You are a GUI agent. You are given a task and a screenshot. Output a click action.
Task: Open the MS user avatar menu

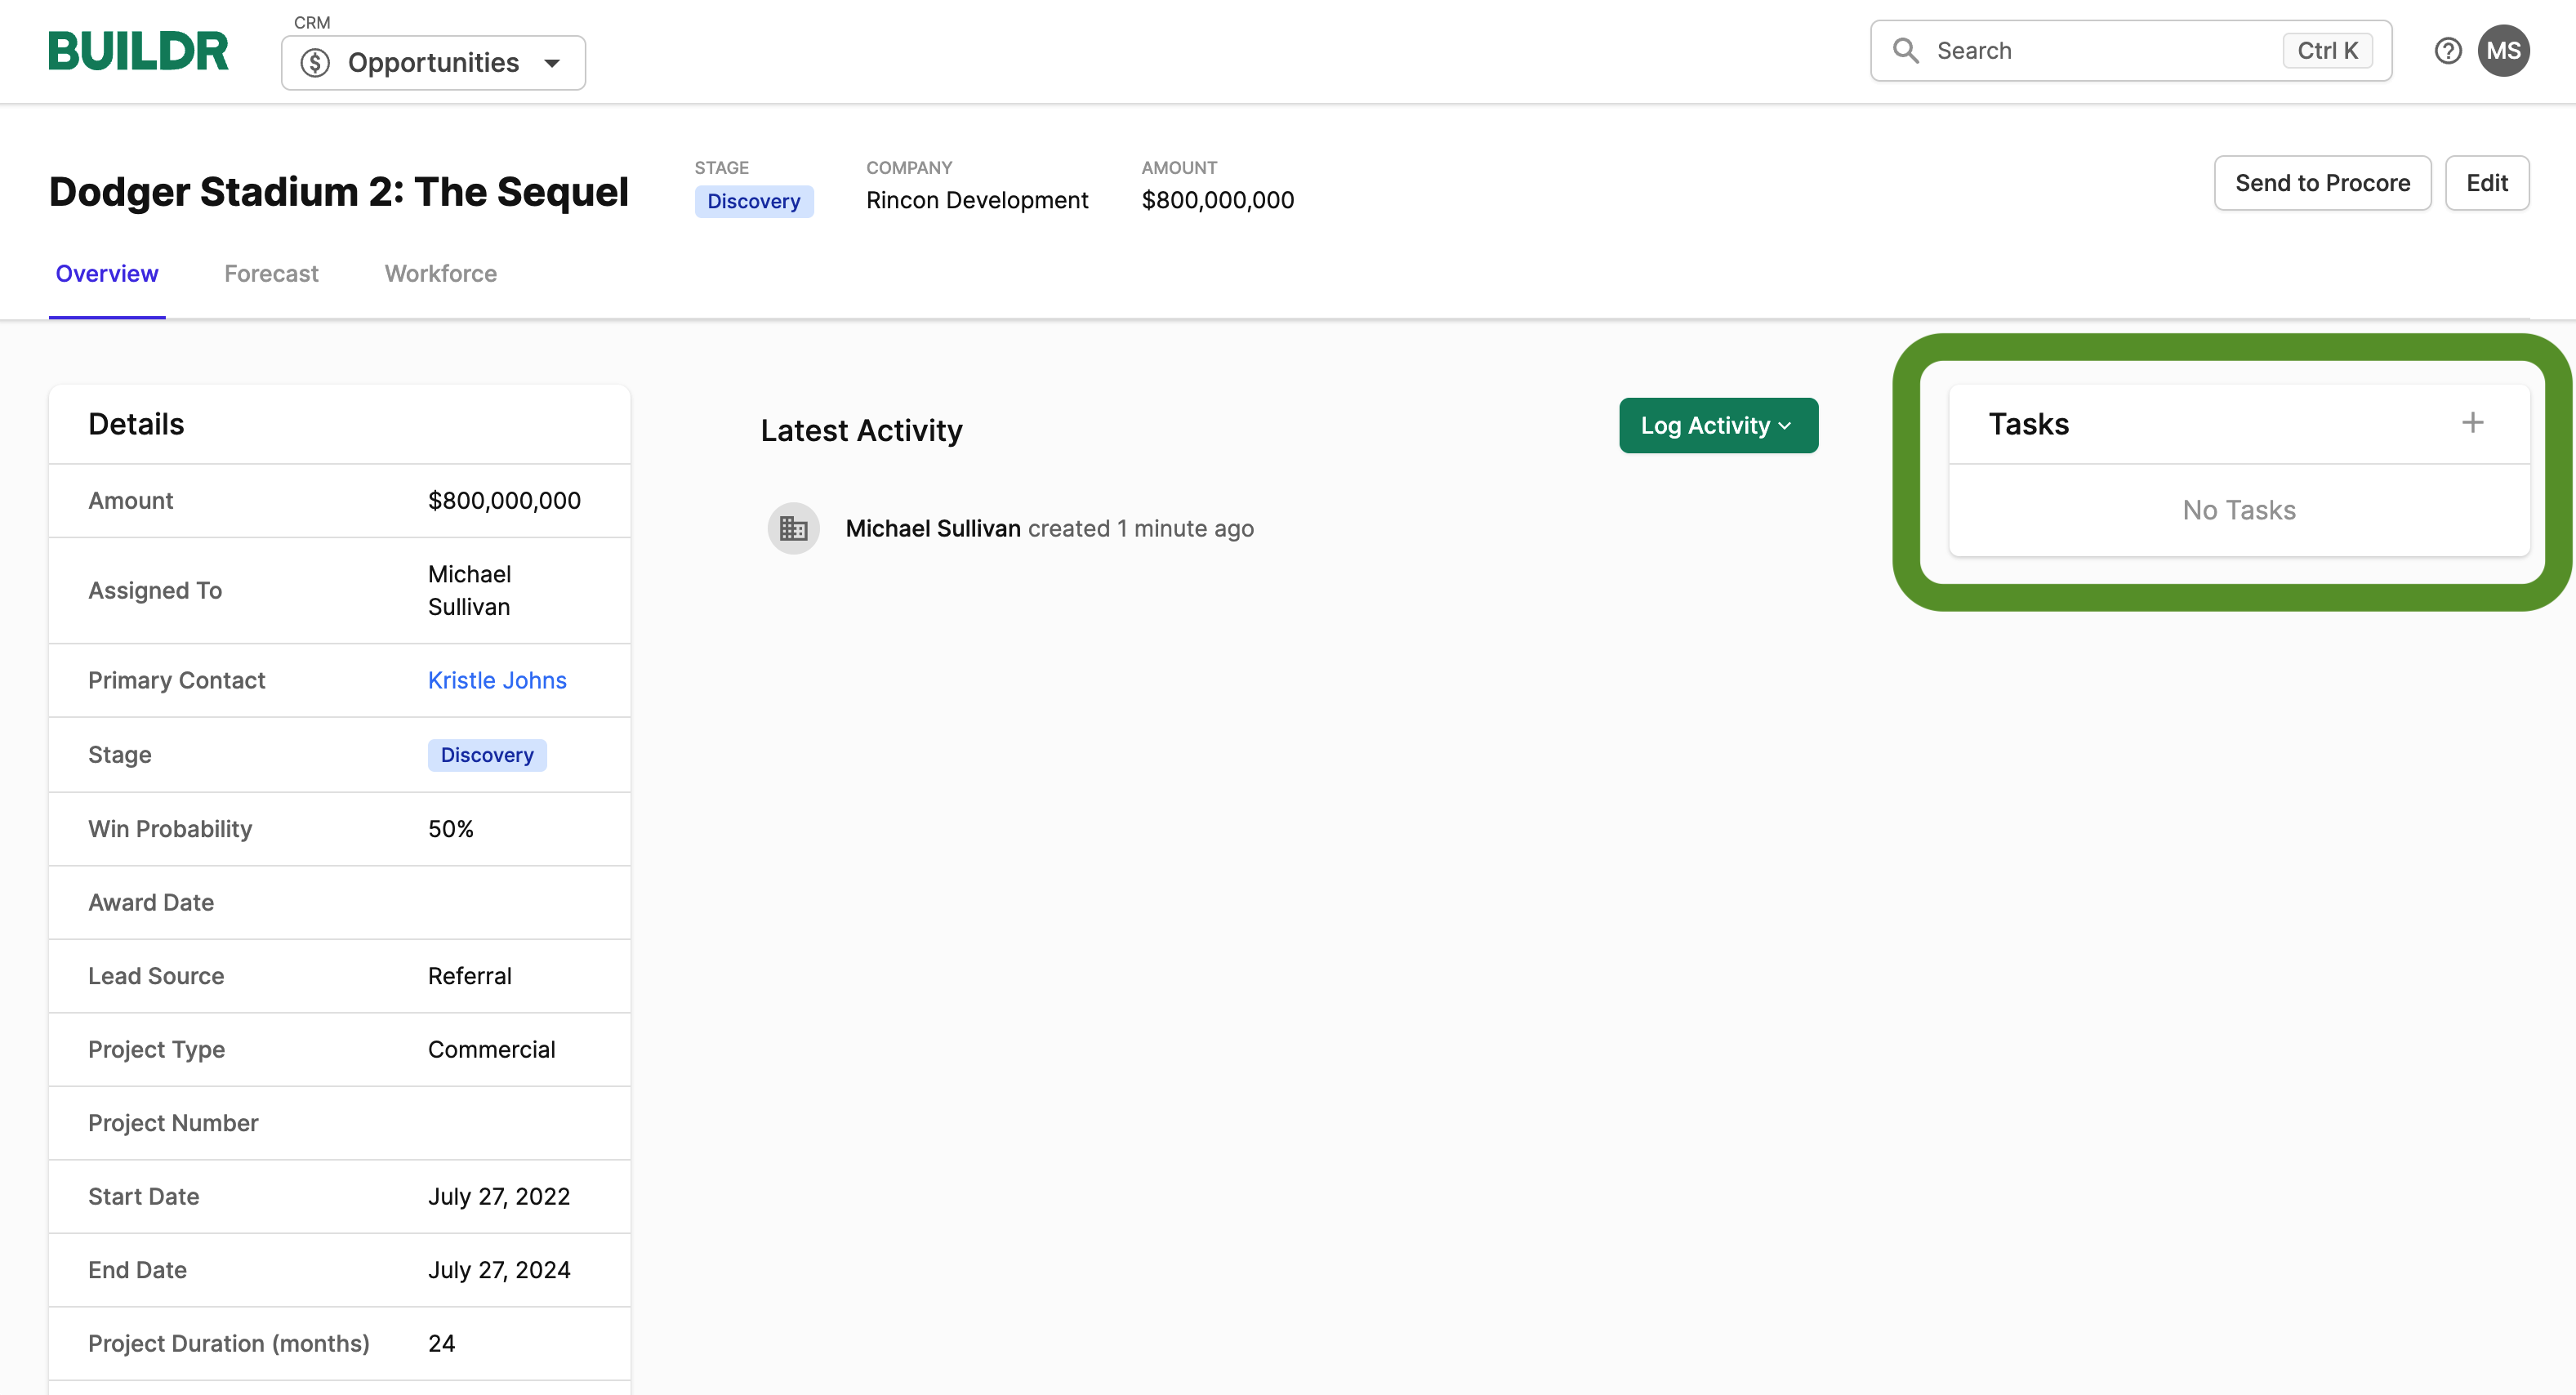(2503, 51)
